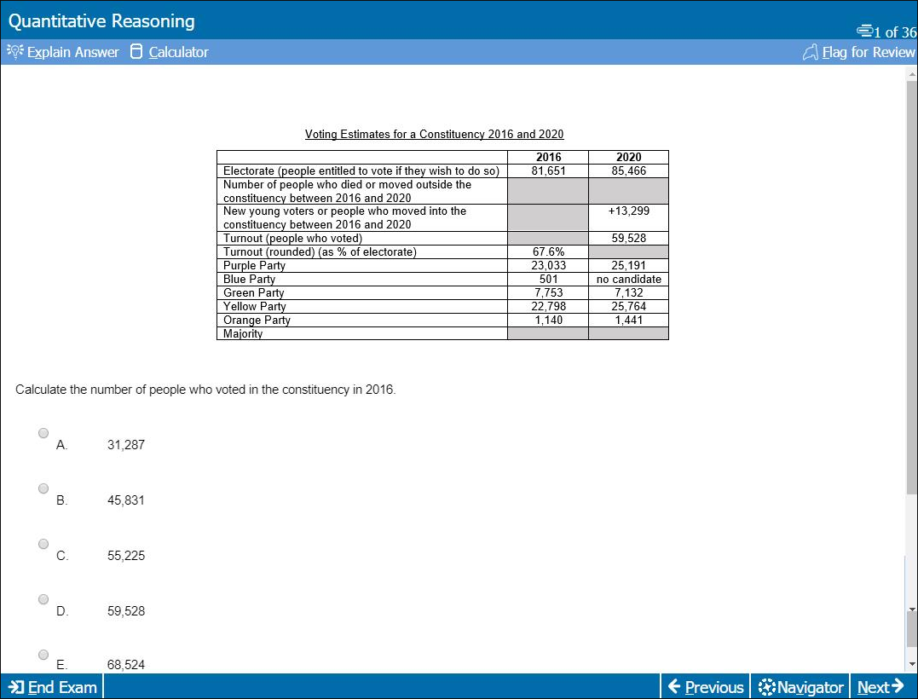Click the Explain Answer lightbulb icon

(15, 51)
